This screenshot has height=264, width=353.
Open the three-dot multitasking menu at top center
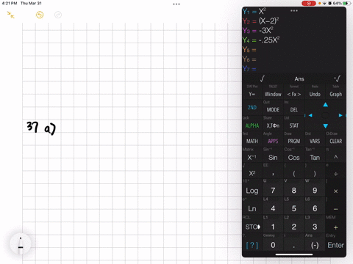click(176, 4)
